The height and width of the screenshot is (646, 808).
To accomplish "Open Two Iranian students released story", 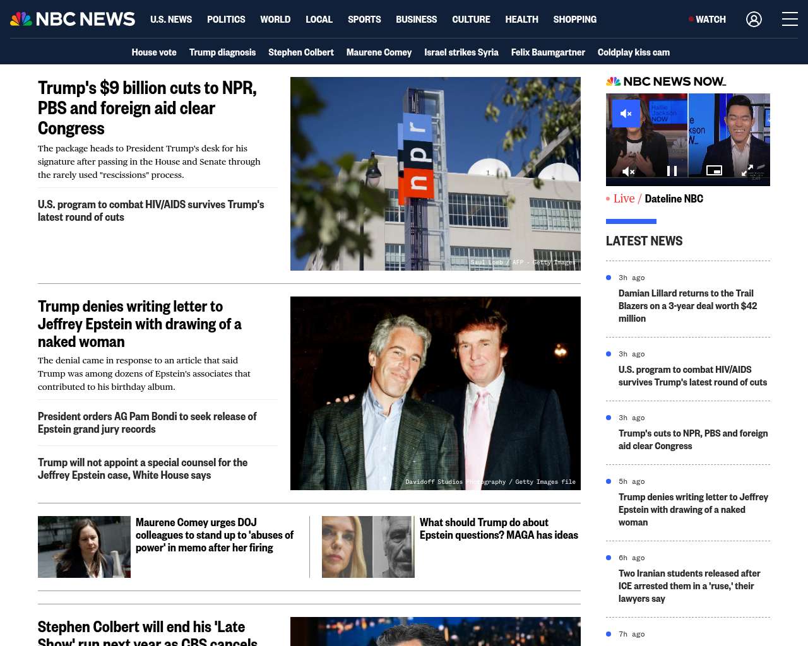I will 689,586.
